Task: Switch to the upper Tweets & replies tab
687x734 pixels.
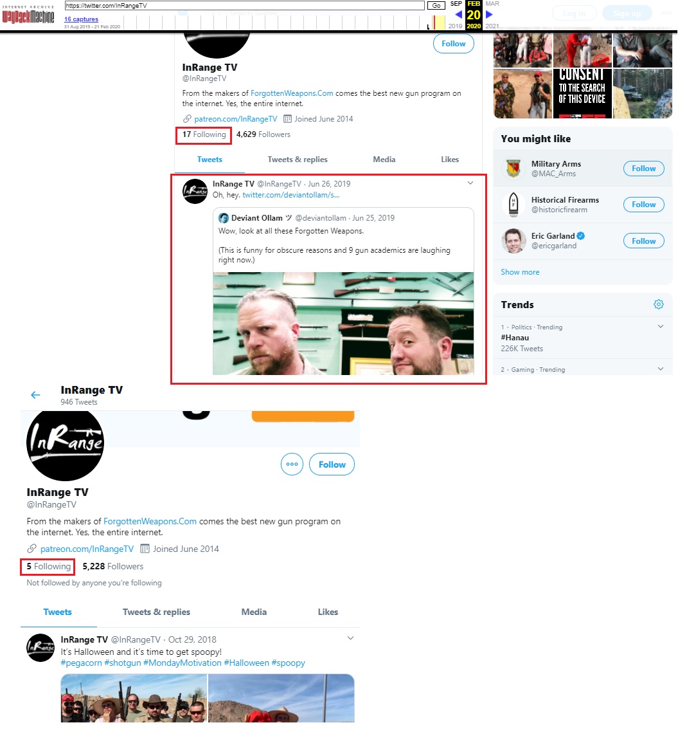Action: 298,160
